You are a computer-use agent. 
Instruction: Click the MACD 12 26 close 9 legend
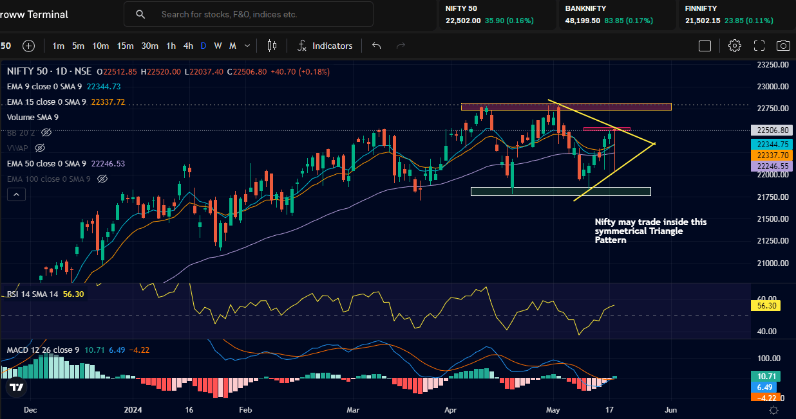[78, 350]
